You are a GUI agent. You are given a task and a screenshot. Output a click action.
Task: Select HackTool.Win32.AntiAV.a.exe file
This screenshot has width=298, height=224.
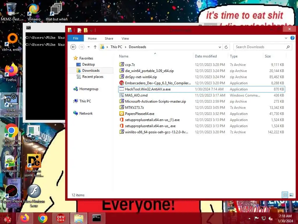(x=201, y=89)
